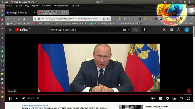
Task: Open bookmark Входящие — Яндекс
Action: 19,24
